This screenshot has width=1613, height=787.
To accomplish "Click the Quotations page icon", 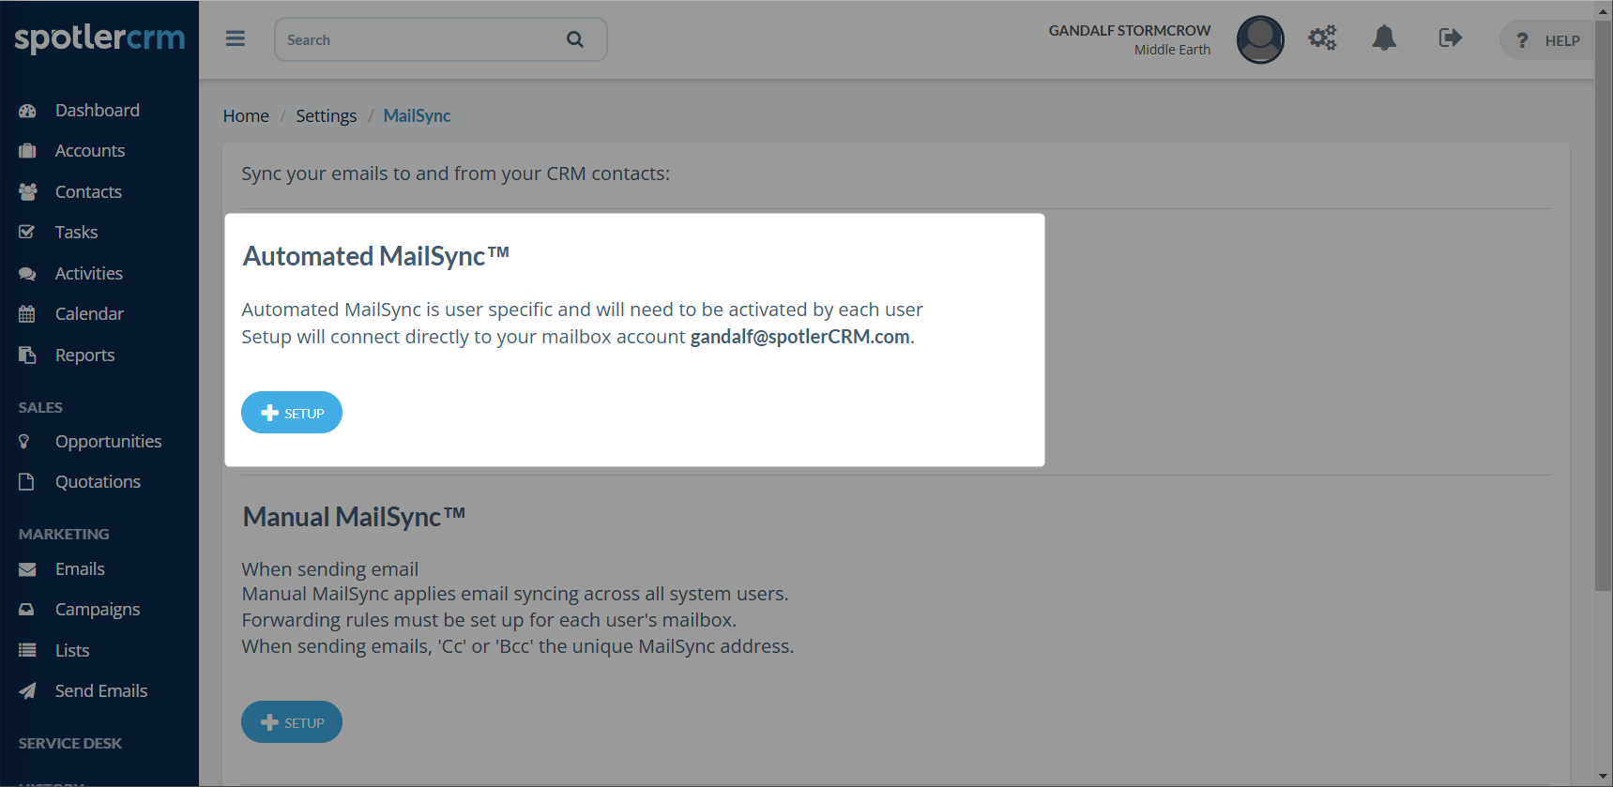I will click(26, 481).
